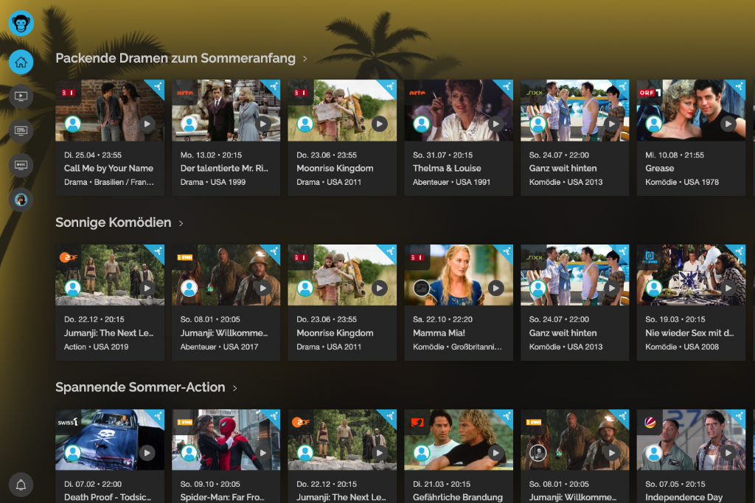This screenshot has width=755, height=503.
Task: Share Thelma & Louise corner icon
Action: pos(507,87)
